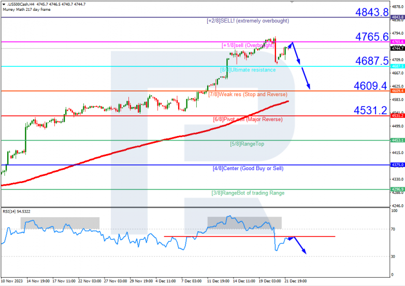Click the large 4843.8 level label
This screenshot has height=286, width=405.
click(x=372, y=12)
